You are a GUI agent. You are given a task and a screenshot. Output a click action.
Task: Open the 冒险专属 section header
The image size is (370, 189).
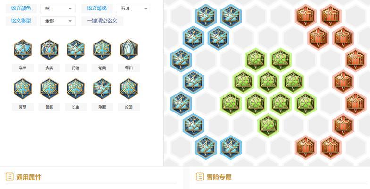pyautogui.click(x=219, y=177)
